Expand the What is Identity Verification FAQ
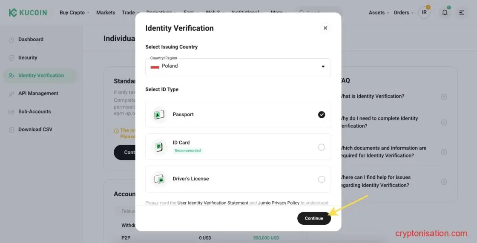The width and height of the screenshot is (477, 243). 444,97
